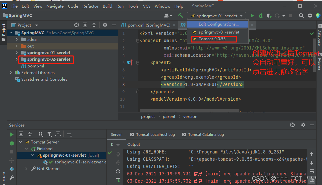Open the File menu
Viewport: 322px width, 185px height.
14,6
